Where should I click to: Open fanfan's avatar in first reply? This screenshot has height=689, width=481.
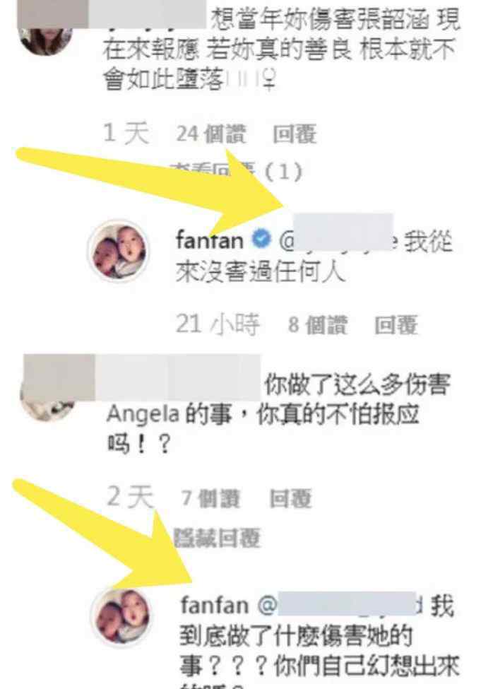[119, 251]
